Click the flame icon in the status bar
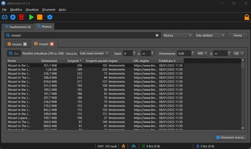Screen dimensions: 251x149 point(123,146)
